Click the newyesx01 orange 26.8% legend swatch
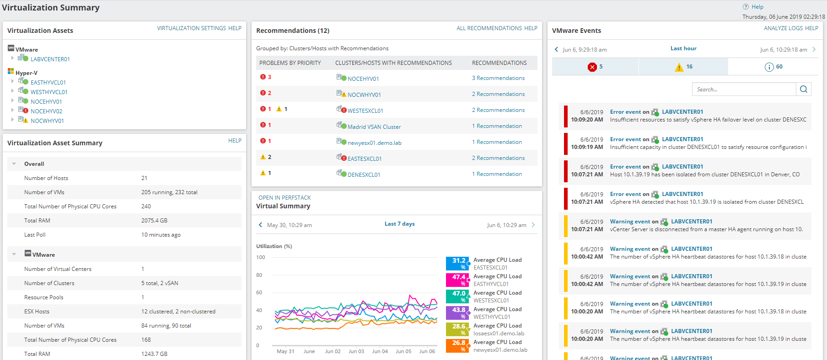Image resolution: width=827 pixels, height=360 pixels. 457,346
